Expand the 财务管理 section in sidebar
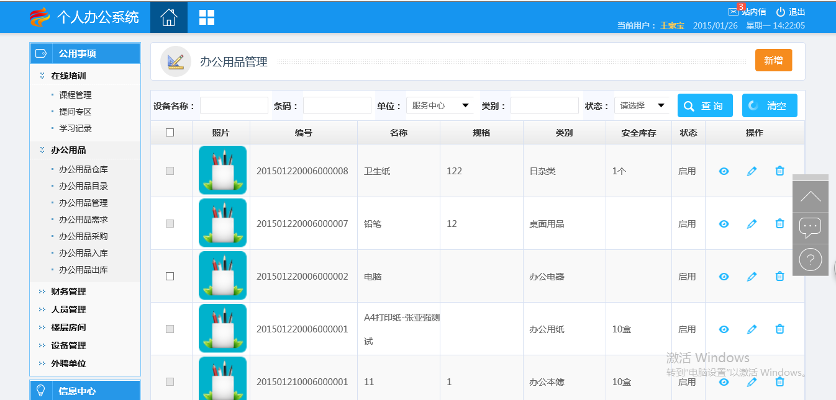Image resolution: width=836 pixels, height=400 pixels. [x=68, y=291]
